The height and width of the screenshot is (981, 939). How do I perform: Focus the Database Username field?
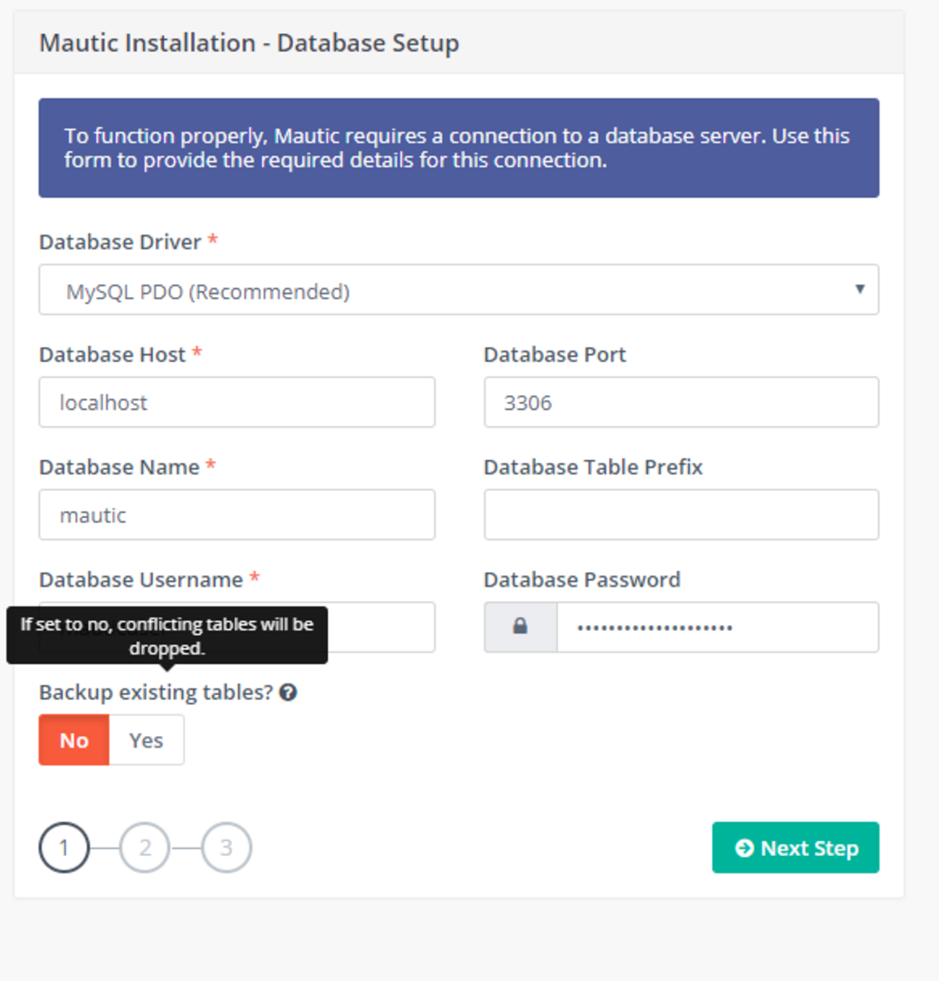point(381,627)
